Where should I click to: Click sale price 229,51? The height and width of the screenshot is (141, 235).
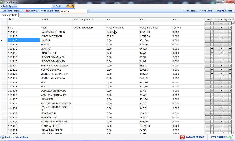coord(155,70)
